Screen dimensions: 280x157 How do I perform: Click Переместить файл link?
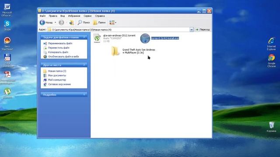point(59,48)
